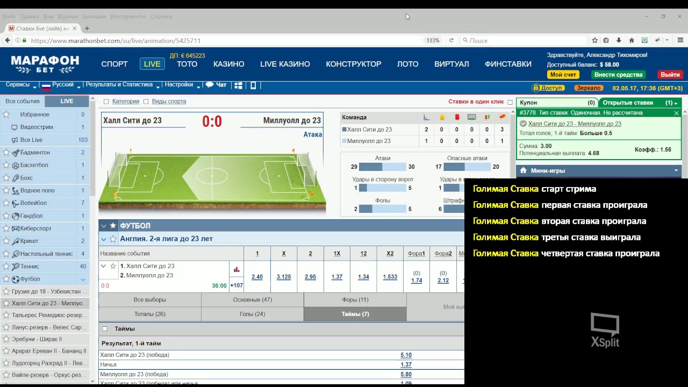Click the Marathonbet logo
Viewport: 688px width, 387px height.
pos(45,64)
